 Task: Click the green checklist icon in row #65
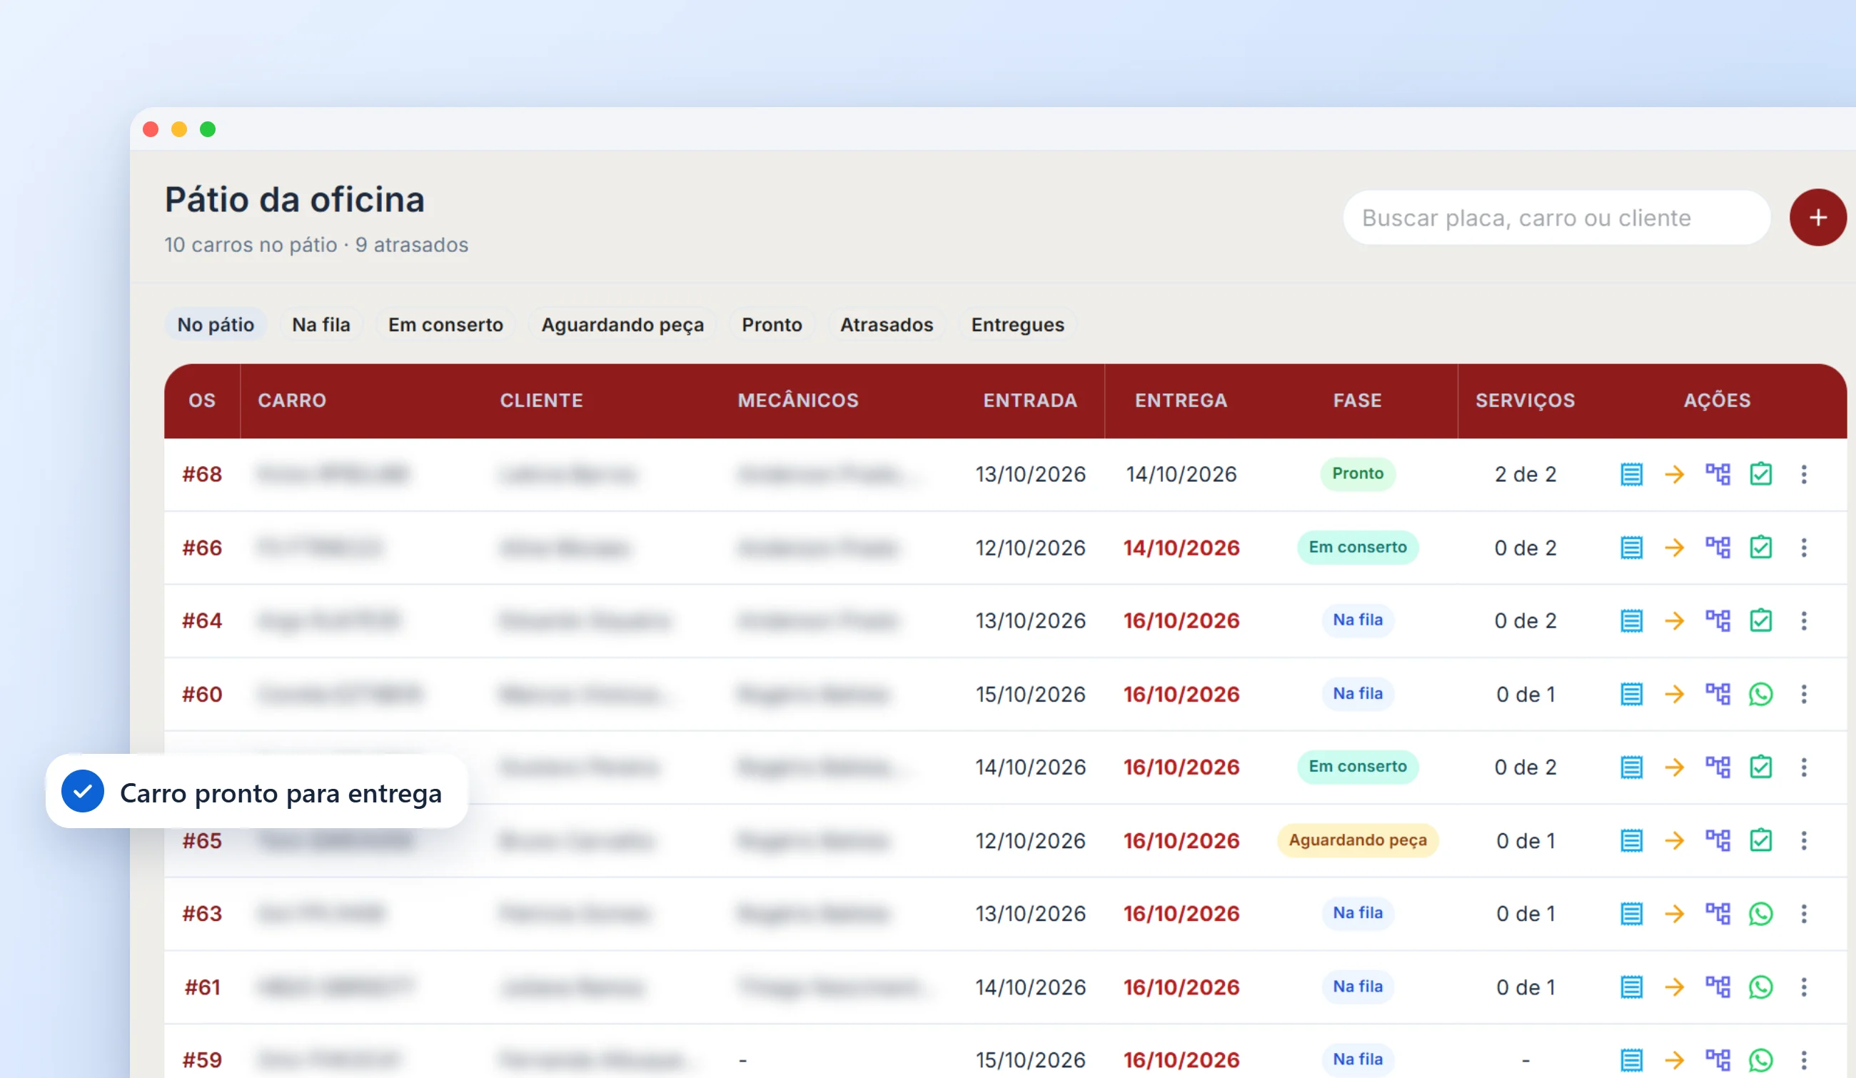tap(1760, 840)
